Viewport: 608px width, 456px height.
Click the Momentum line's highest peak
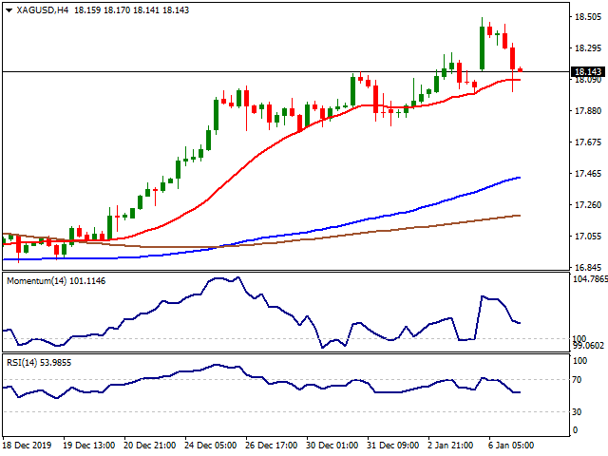238,277
